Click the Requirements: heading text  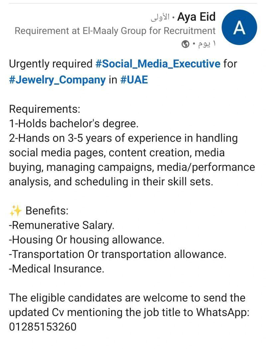45,109
